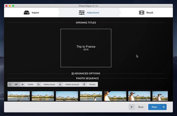This screenshot has width=177, height=116.
Task: Click the Next button
Action: [157, 107]
